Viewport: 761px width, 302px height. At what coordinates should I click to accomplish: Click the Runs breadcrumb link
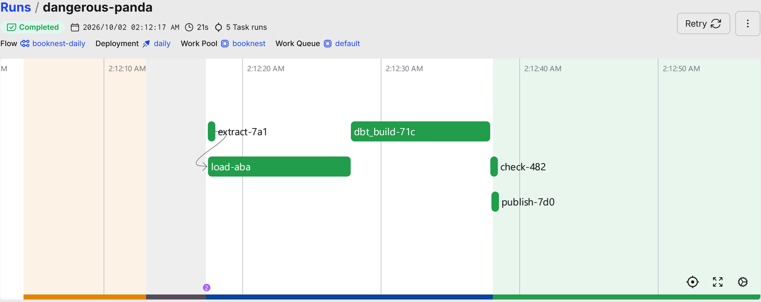[x=16, y=7]
